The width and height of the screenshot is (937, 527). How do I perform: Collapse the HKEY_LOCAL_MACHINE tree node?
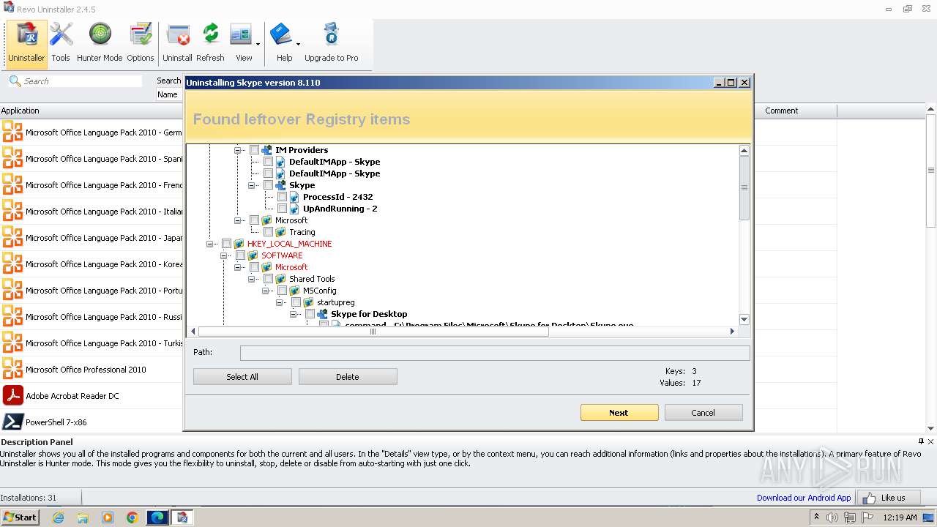(x=209, y=244)
